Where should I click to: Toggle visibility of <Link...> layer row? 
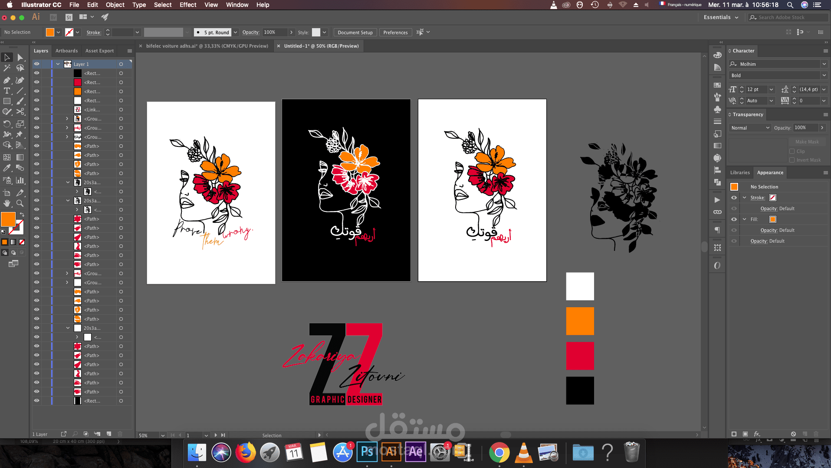click(36, 109)
